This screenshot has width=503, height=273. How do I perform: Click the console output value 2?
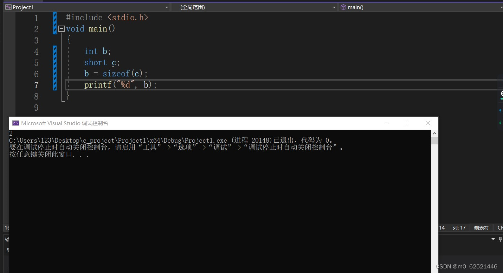pos(11,133)
